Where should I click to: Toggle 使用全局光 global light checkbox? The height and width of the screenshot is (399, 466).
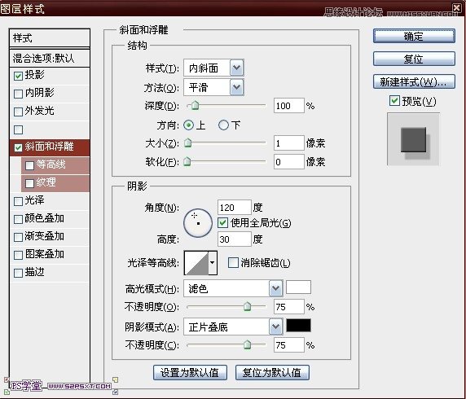pos(222,223)
